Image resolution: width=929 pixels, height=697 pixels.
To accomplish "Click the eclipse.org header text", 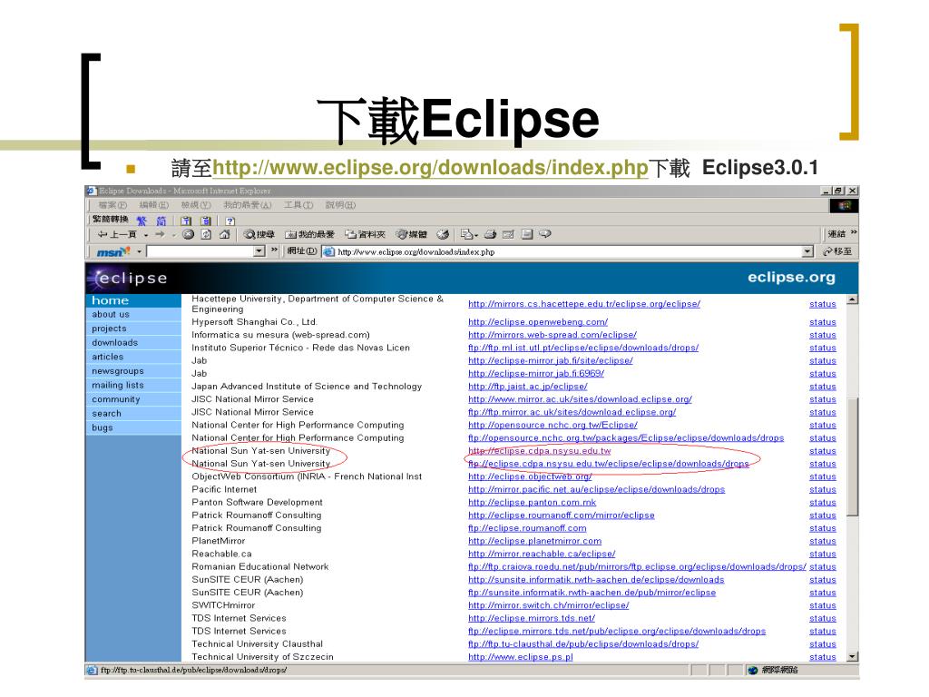I will click(791, 278).
